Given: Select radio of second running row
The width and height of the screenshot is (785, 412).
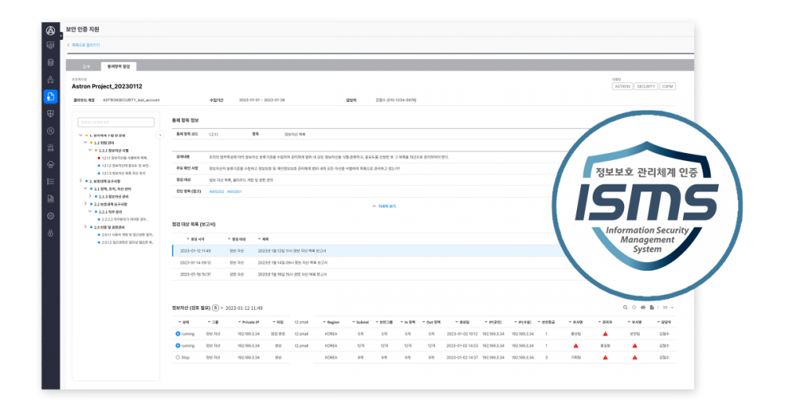Looking at the screenshot, I should (177, 346).
